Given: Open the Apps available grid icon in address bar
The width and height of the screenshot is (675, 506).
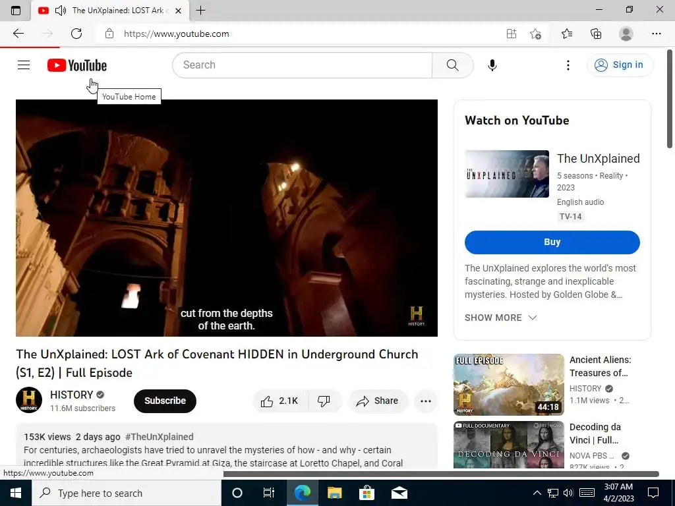Looking at the screenshot, I should click(x=512, y=34).
